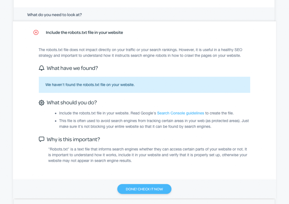289x204 pixels.
Task: Collapse the Include the robots.txt file item
Action: pyautogui.click(x=84, y=32)
